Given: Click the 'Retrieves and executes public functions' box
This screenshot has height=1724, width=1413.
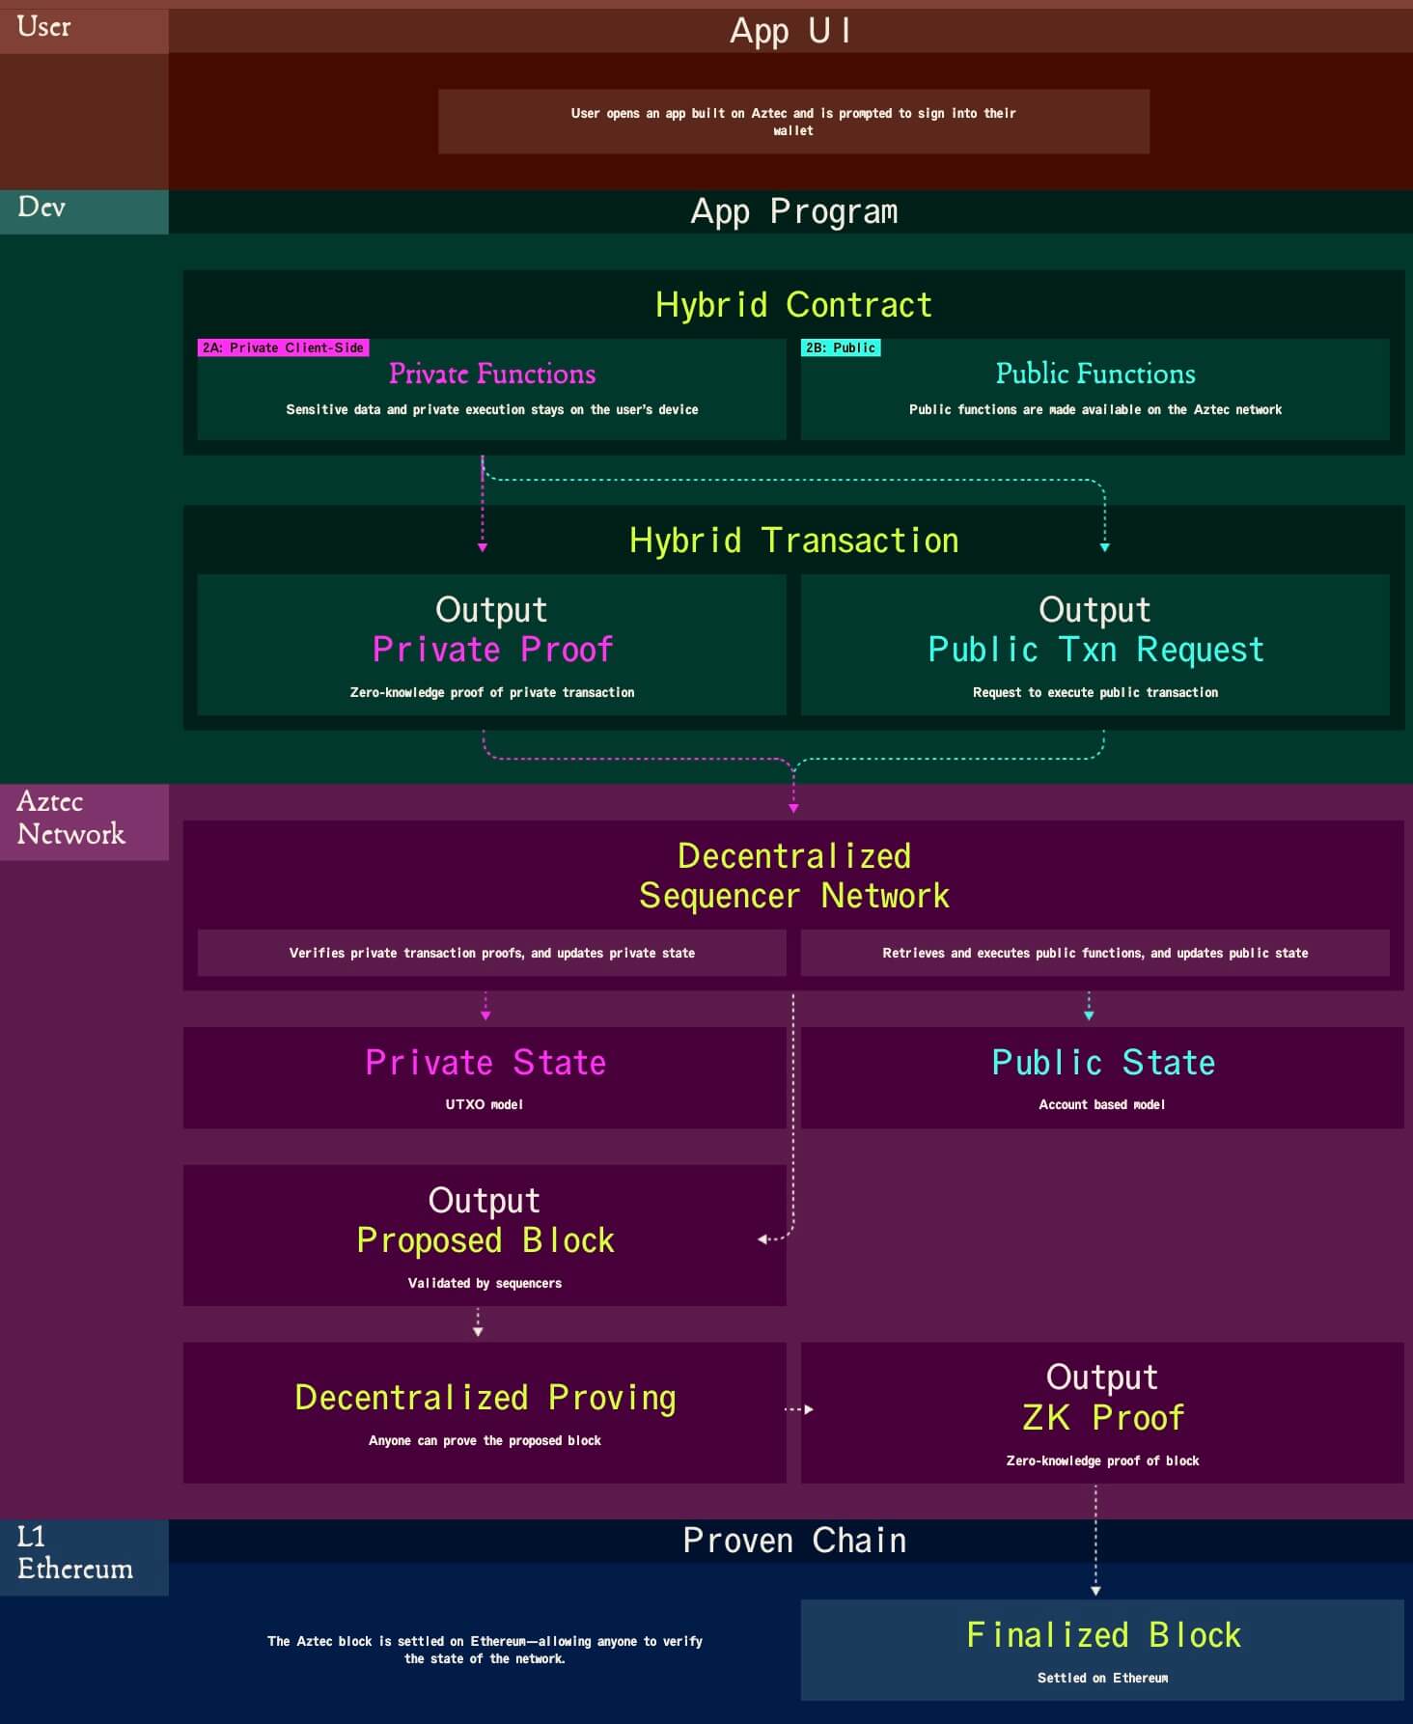Looking at the screenshot, I should pyautogui.click(x=1094, y=953).
